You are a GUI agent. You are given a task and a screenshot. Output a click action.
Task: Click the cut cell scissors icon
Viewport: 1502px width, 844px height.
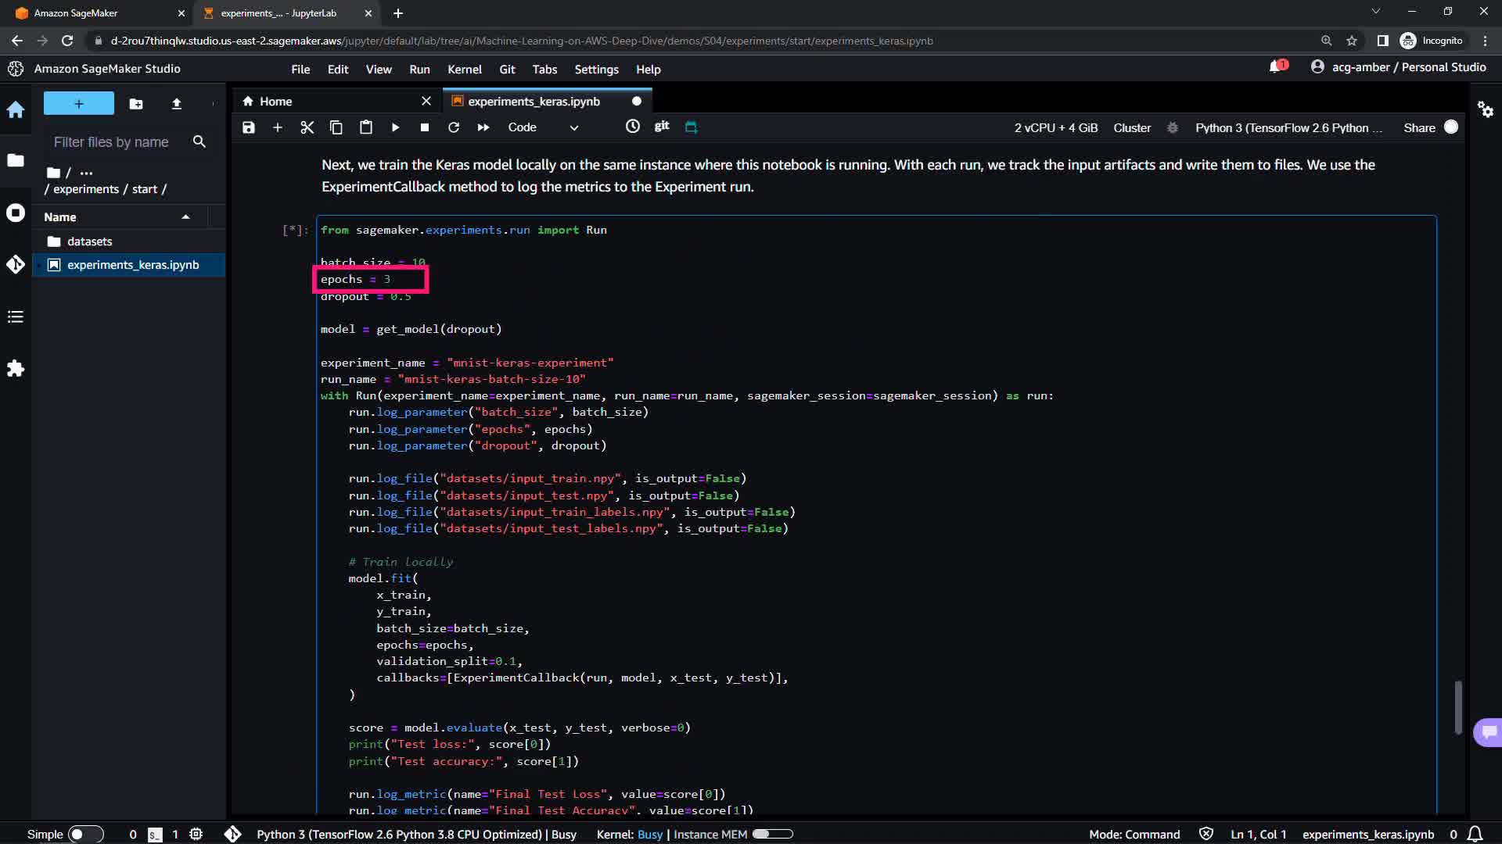pos(307,127)
